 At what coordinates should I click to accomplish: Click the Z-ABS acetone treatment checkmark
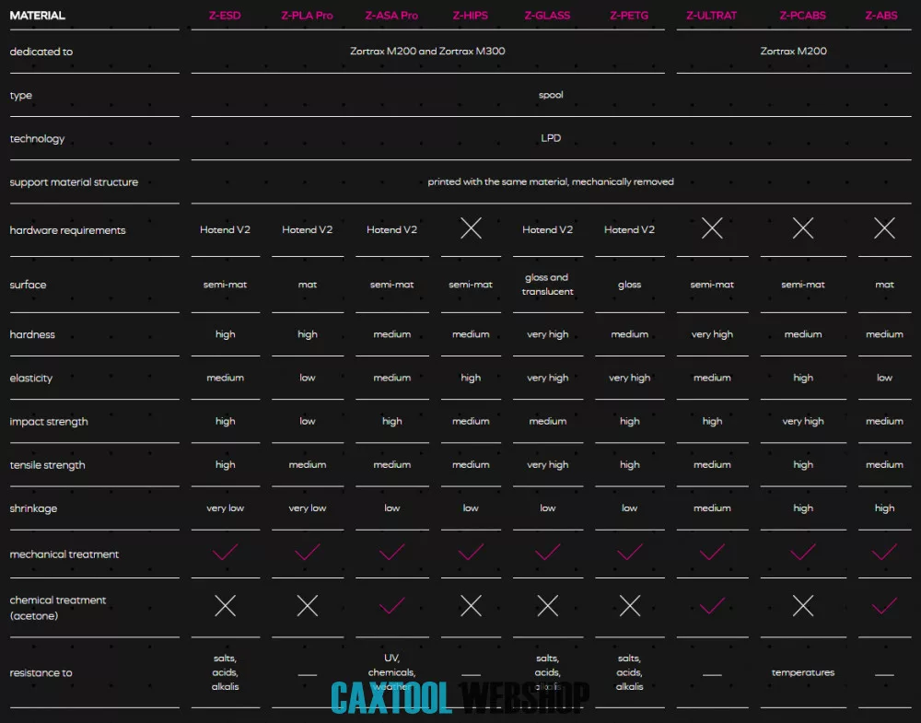point(884,605)
